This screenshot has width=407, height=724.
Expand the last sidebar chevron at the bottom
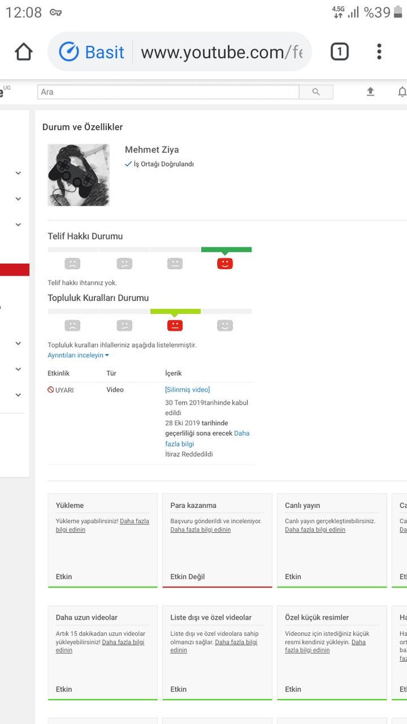pyautogui.click(x=18, y=395)
